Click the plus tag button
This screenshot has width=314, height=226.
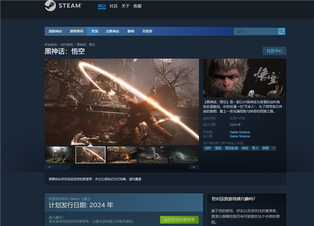(x=274, y=148)
